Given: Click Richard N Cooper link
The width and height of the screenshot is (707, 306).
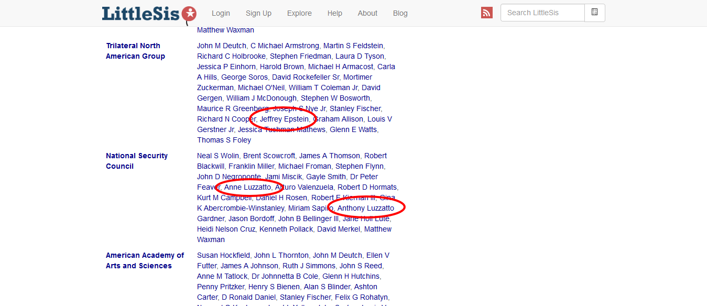Looking at the screenshot, I should pyautogui.click(x=226, y=119).
